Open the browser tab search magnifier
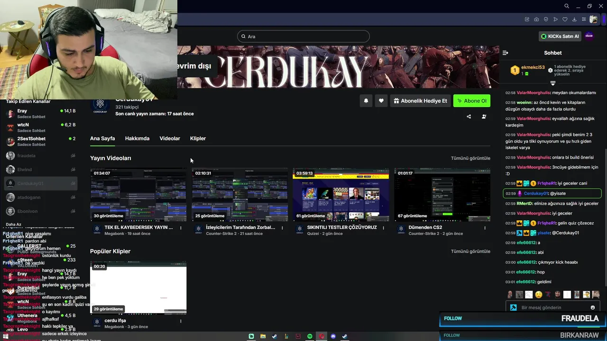Screen dimensions: 607x341 pyautogui.click(x=567, y=6)
